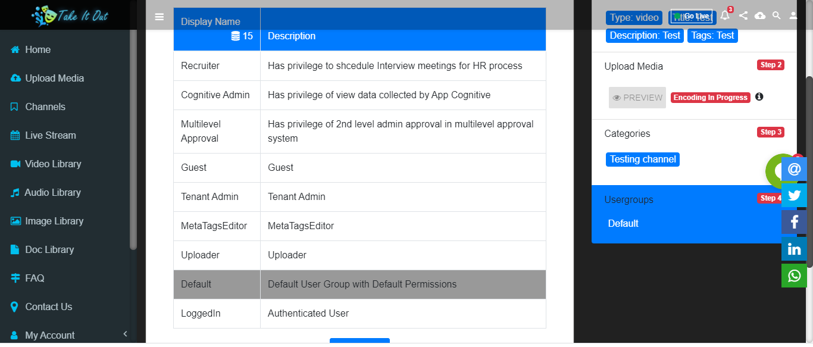Share via WhatsApp icon
The width and height of the screenshot is (813, 347).
tap(794, 276)
